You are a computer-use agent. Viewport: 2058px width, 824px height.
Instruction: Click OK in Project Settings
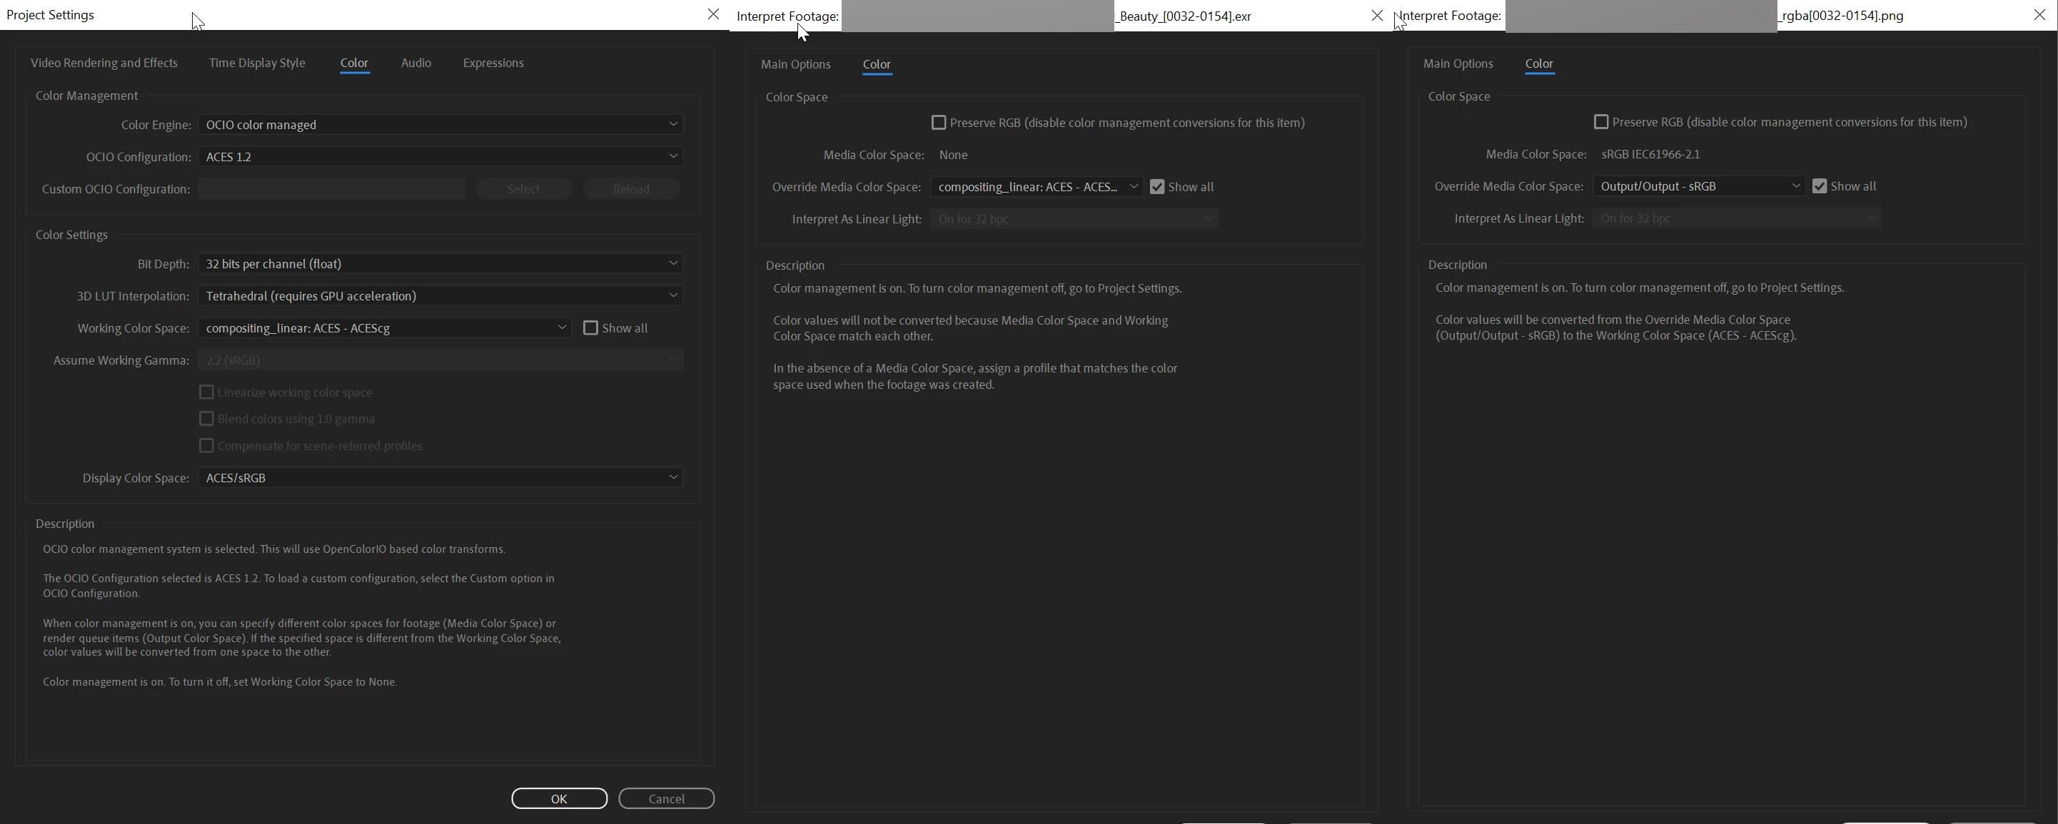pos(559,798)
